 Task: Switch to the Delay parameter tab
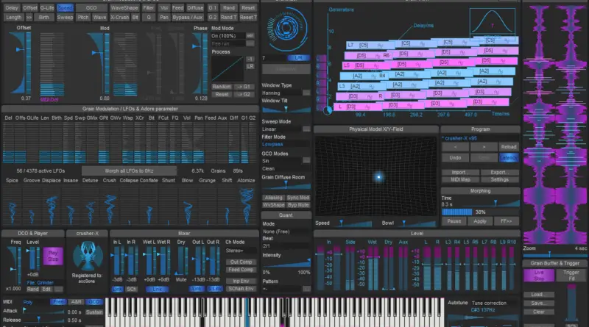pos(12,8)
